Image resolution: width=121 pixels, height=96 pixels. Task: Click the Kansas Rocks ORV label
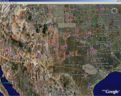[102, 14]
